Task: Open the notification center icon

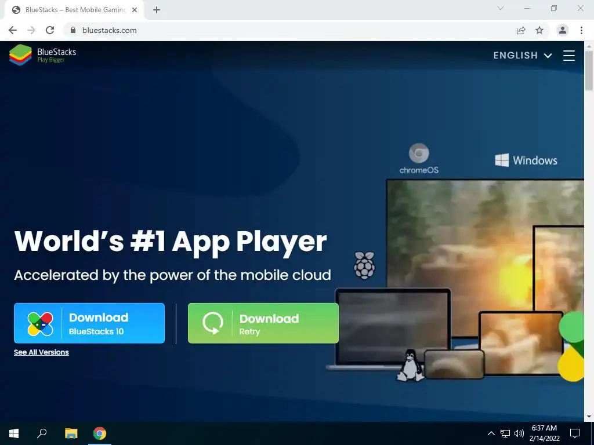Action: coord(575,433)
